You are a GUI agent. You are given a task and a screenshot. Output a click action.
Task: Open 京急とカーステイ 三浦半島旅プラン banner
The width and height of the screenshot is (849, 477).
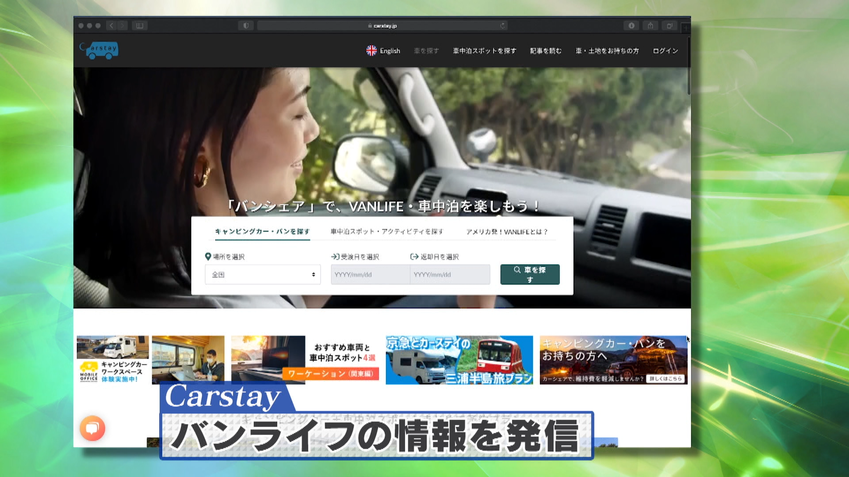[459, 360]
